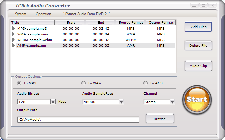Click end time 00:00:04
The image size is (225, 140).
[101, 34]
